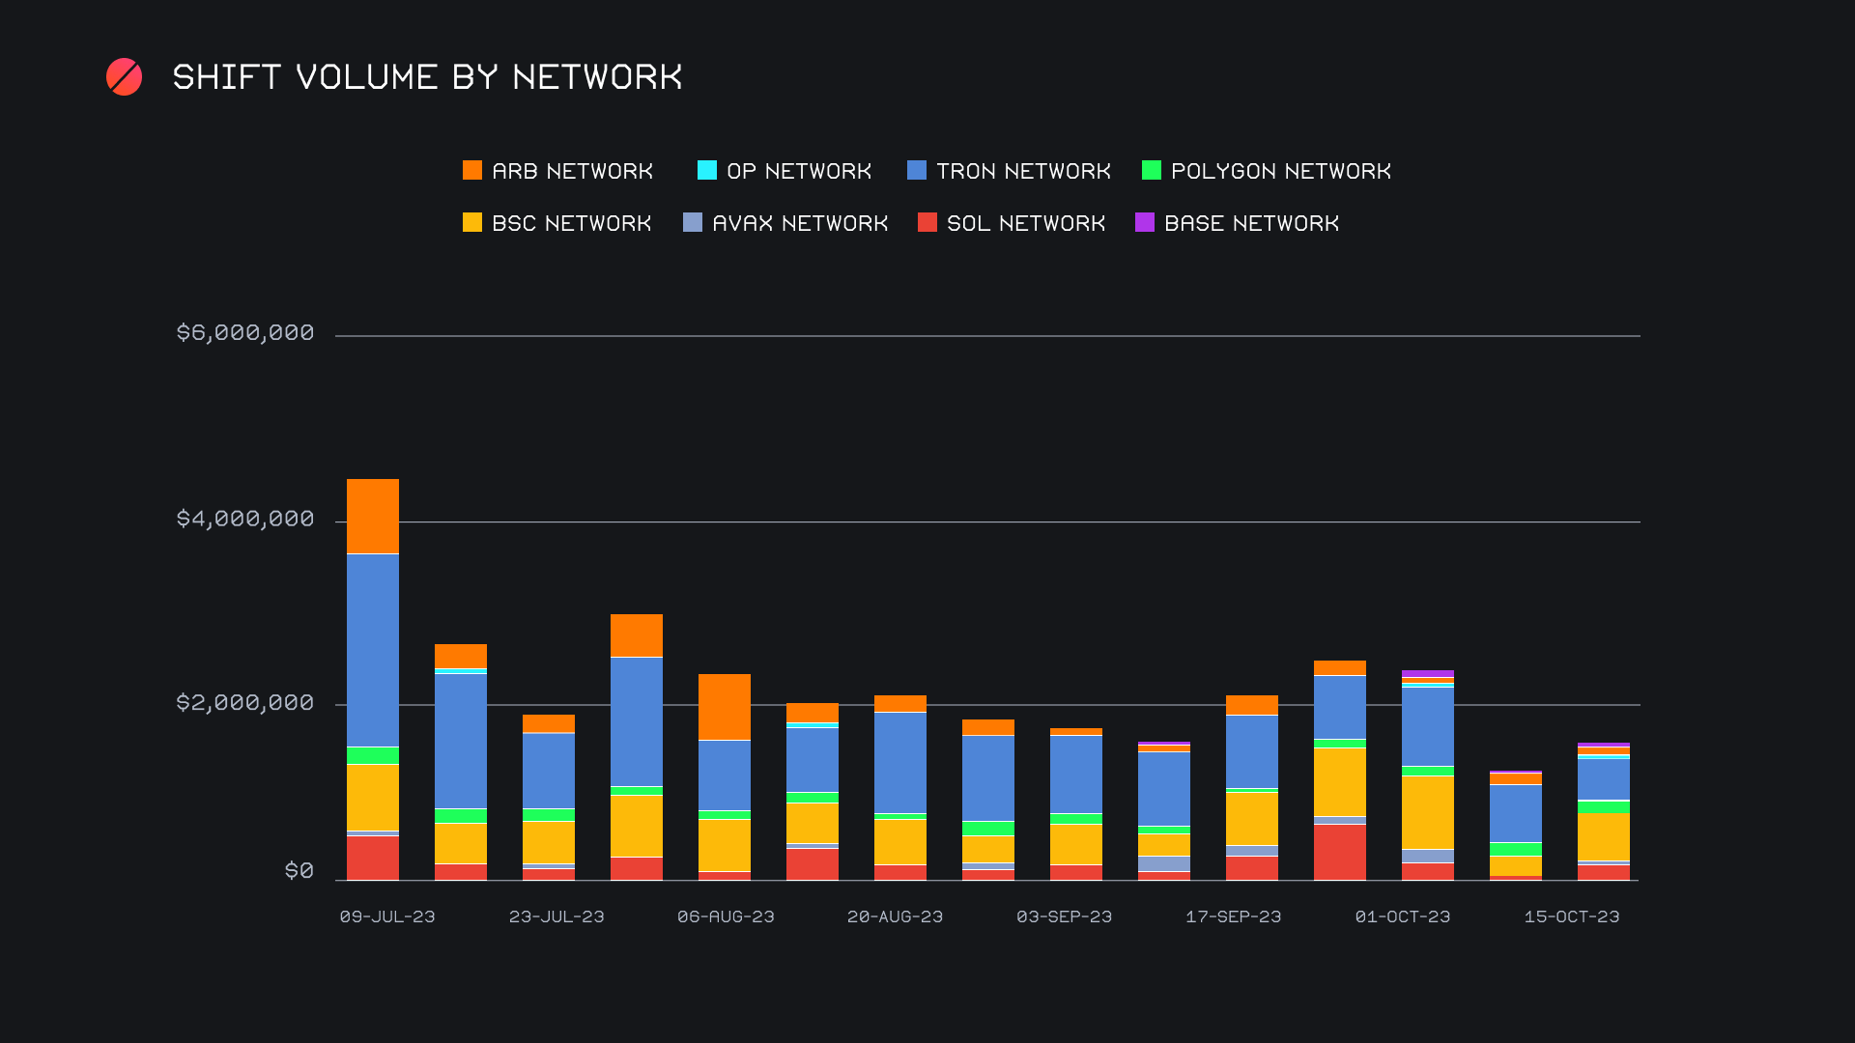Click the orange ARB segment atop first bar
The width and height of the screenshot is (1855, 1043).
(372, 516)
